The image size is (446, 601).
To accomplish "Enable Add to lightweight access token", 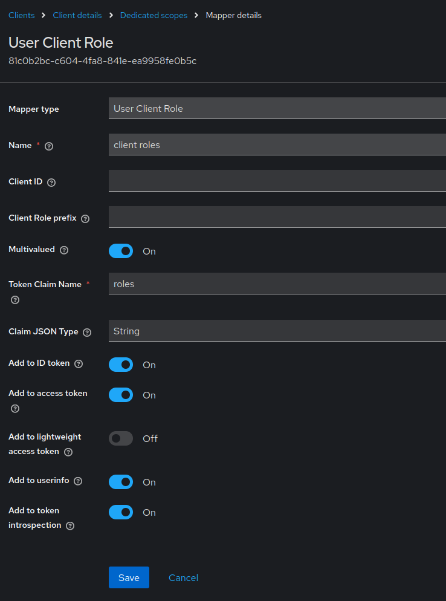I will pos(121,438).
